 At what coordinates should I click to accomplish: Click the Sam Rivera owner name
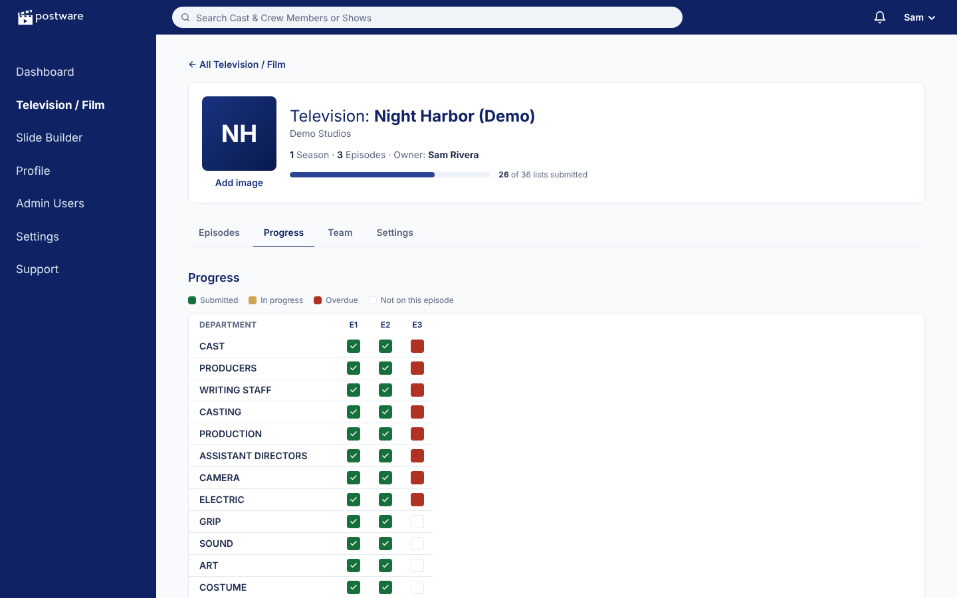[x=453, y=155]
